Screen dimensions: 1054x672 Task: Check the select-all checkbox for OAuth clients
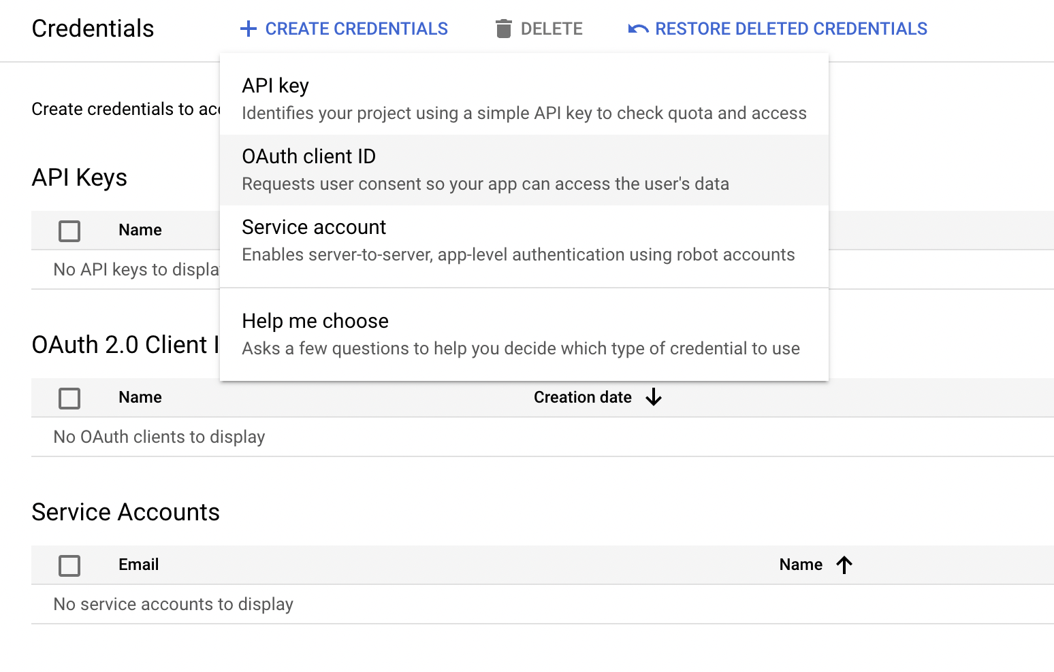(x=69, y=398)
